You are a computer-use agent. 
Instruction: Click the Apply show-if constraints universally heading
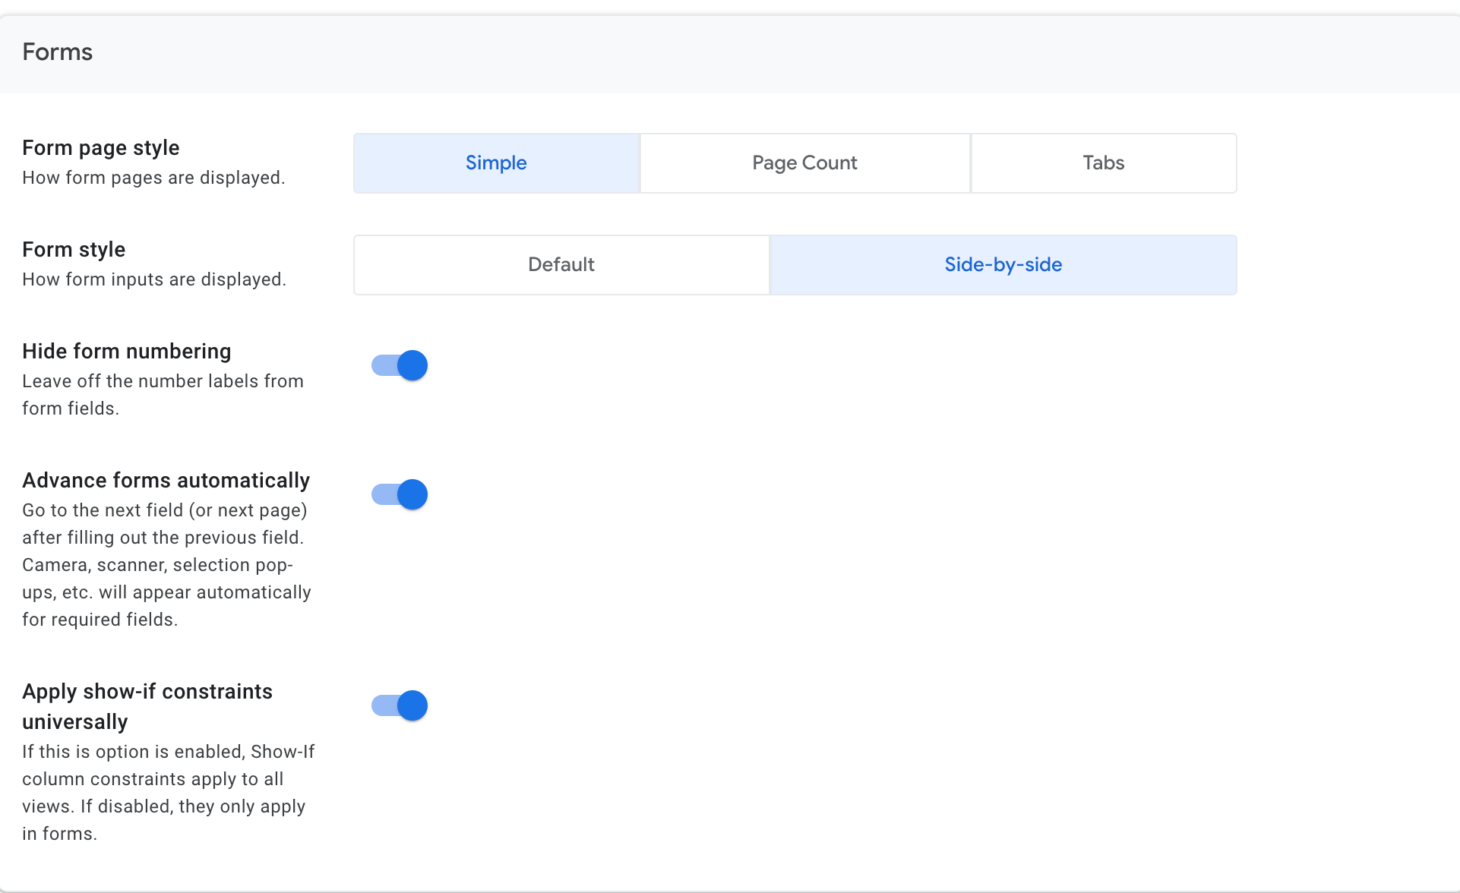[147, 706]
